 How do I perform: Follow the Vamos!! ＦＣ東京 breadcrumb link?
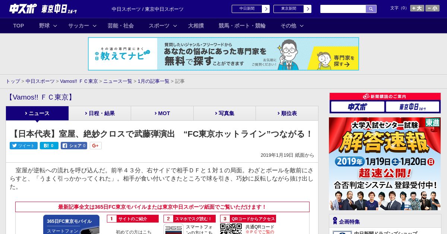[x=79, y=81]
